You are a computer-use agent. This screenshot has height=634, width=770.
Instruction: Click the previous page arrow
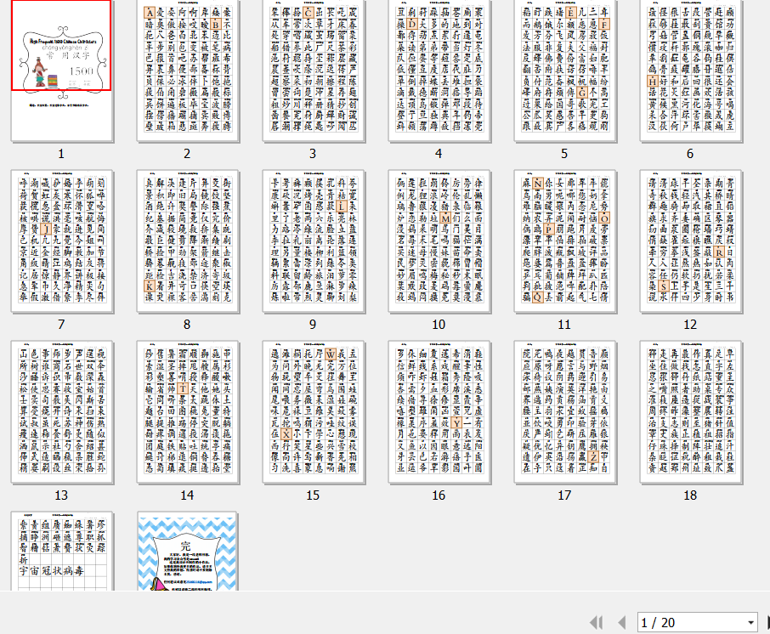tap(621, 623)
